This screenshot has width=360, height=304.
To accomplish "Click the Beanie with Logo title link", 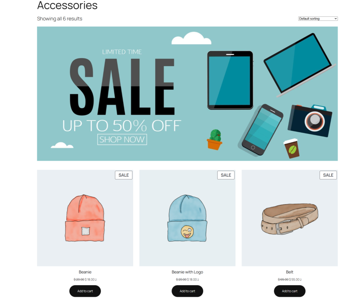I will click(x=187, y=272).
